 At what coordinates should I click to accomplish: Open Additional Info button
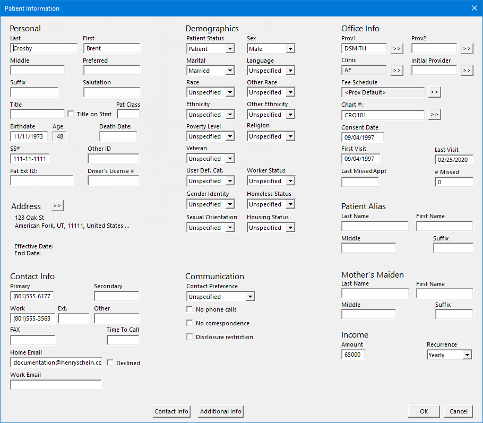tap(221, 411)
